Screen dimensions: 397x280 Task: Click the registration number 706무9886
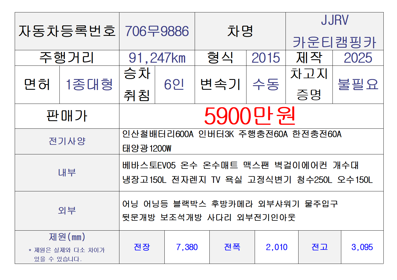pyautogui.click(x=157, y=31)
